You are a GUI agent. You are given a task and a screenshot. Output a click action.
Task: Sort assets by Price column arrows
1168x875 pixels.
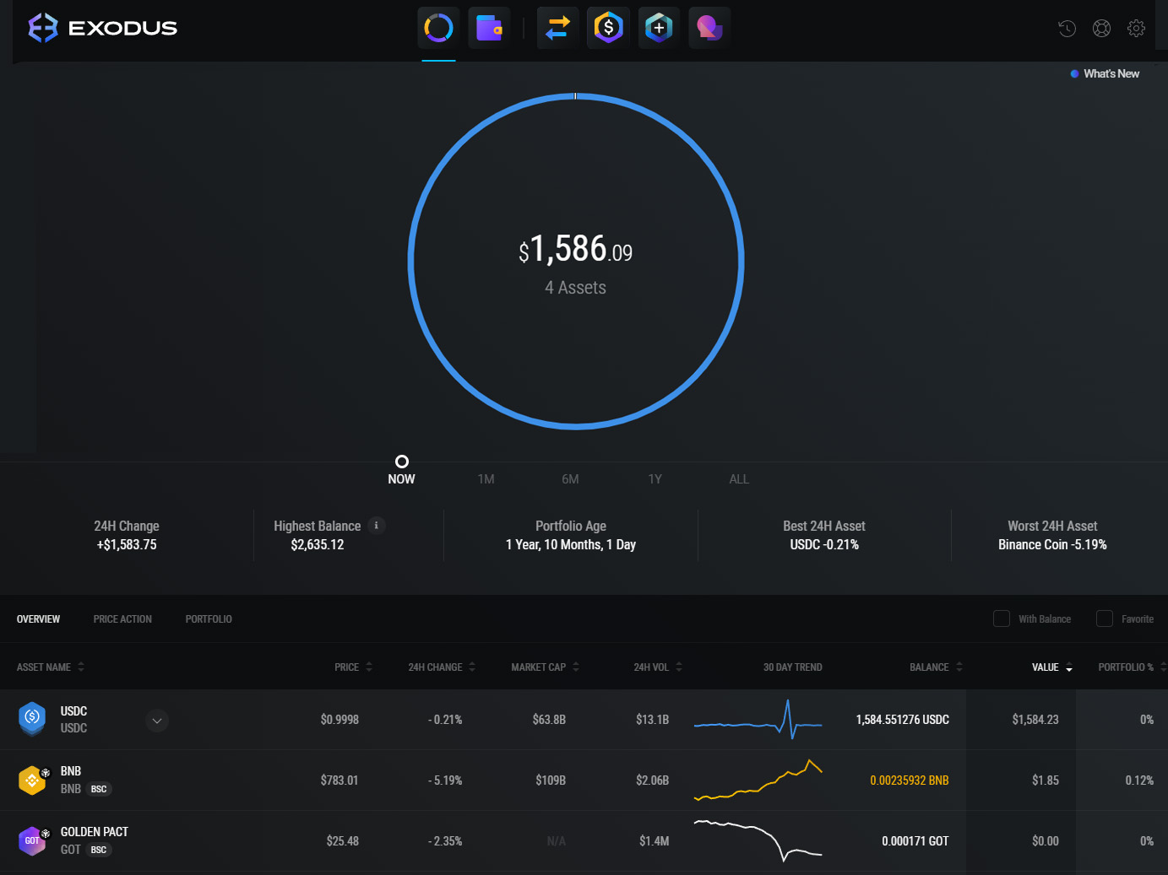[x=369, y=667]
